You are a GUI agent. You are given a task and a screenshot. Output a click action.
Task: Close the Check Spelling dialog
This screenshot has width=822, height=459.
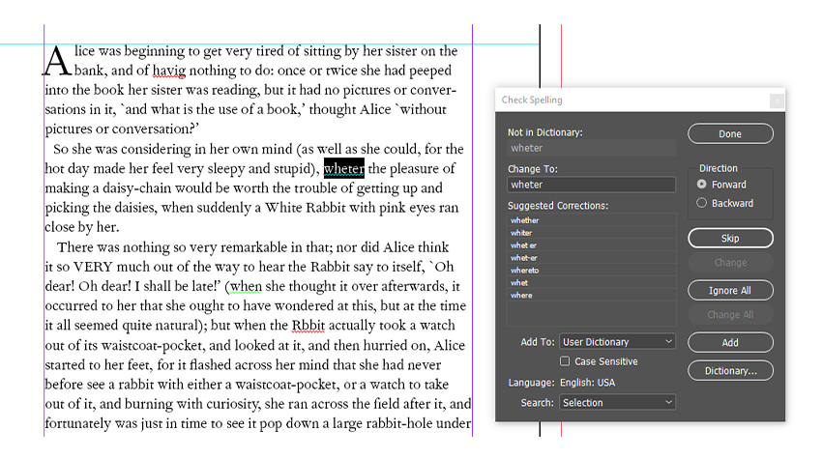777,100
